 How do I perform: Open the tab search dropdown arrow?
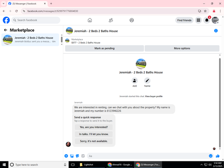click(x=4, y=4)
